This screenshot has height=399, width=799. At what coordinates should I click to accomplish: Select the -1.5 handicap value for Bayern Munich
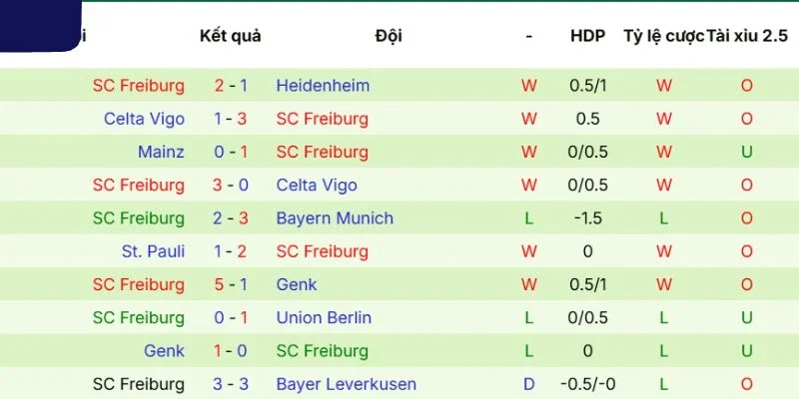coord(587,218)
